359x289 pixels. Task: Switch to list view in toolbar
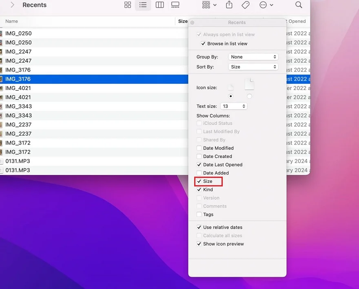[143, 5]
